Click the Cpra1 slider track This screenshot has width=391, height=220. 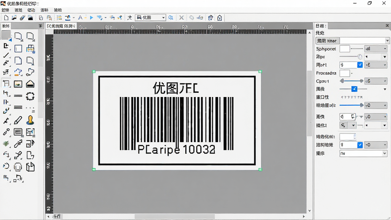click(x=352, y=81)
